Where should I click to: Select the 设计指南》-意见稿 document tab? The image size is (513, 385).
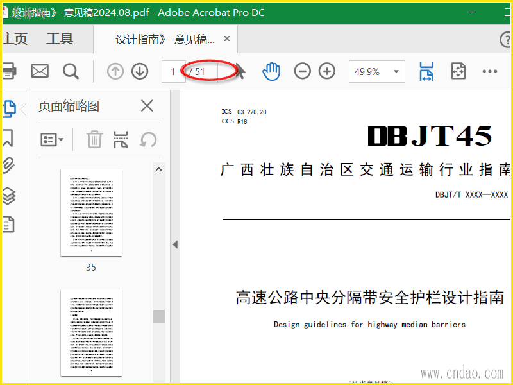[165, 39]
